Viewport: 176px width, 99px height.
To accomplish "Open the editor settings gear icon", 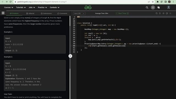I will pyautogui.click(x=163, y=13).
